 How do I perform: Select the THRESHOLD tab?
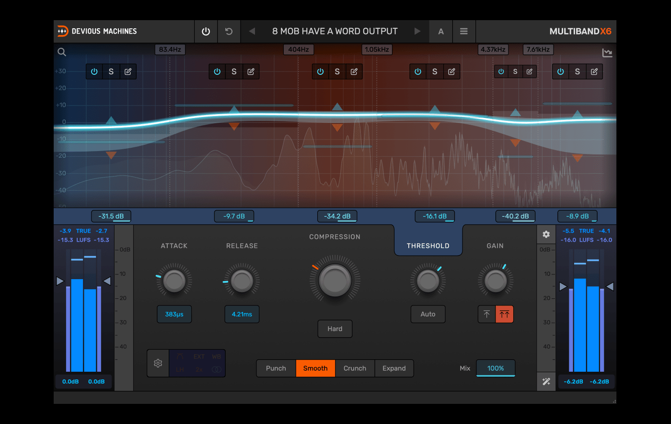[x=428, y=246]
